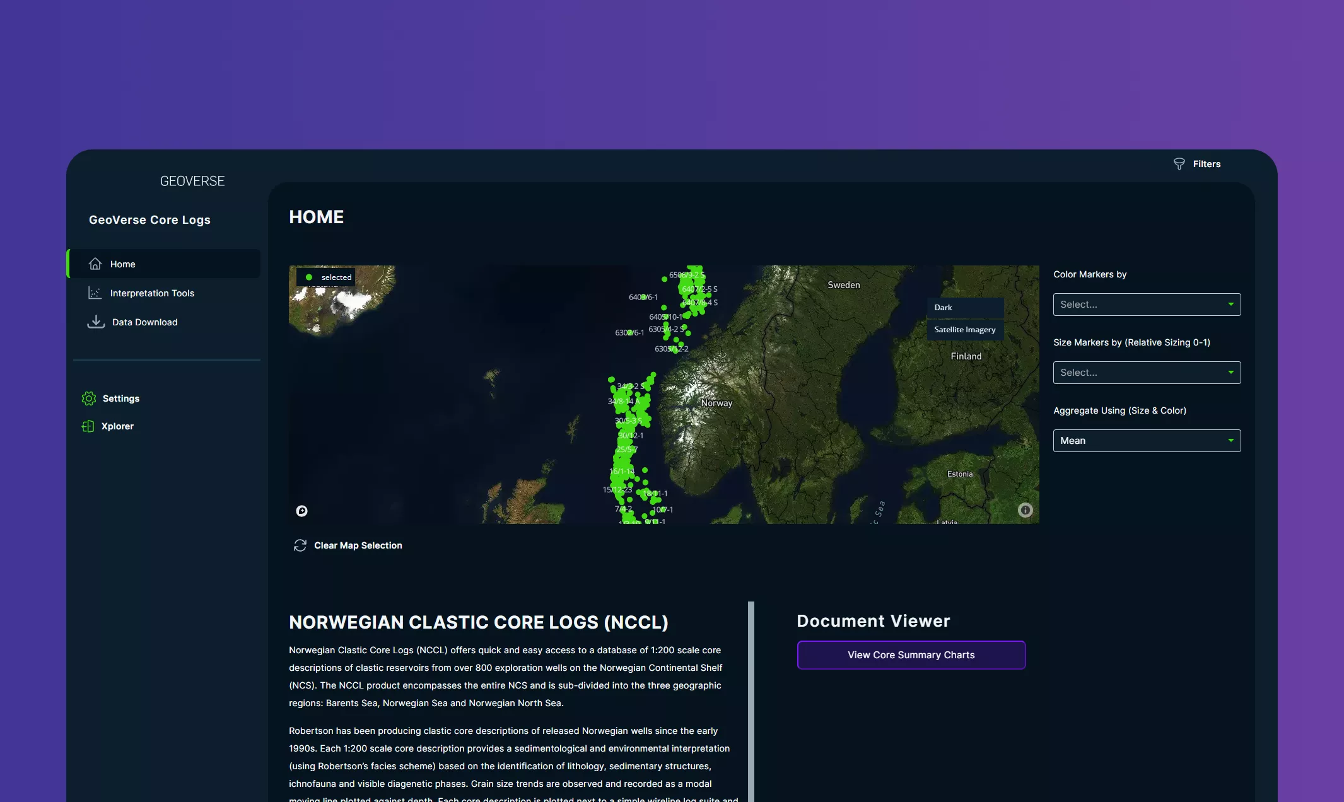1344x802 pixels.
Task: Open the Color Markers by dropdown
Action: (1146, 304)
